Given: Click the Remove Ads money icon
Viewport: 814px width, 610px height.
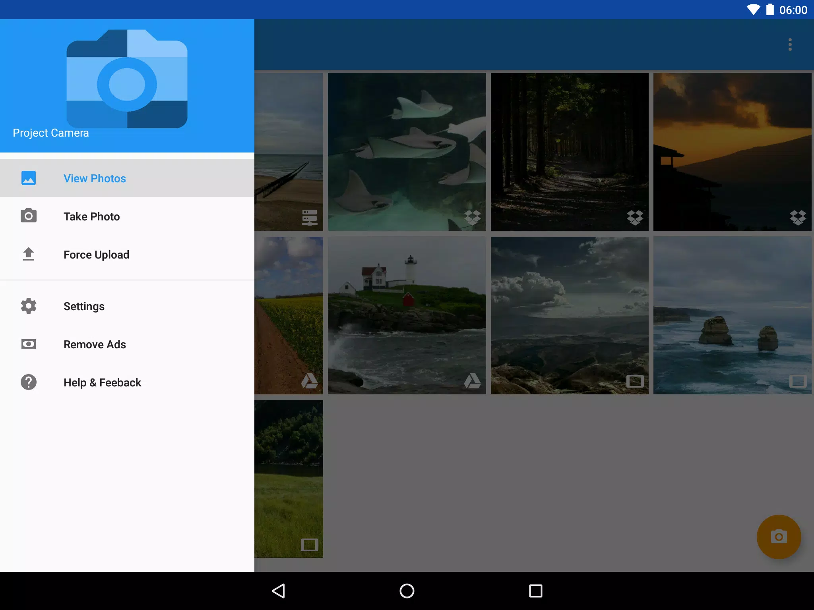Looking at the screenshot, I should (x=29, y=344).
